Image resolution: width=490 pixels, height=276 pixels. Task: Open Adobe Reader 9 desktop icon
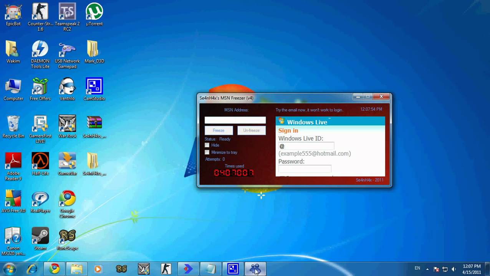coord(13,167)
